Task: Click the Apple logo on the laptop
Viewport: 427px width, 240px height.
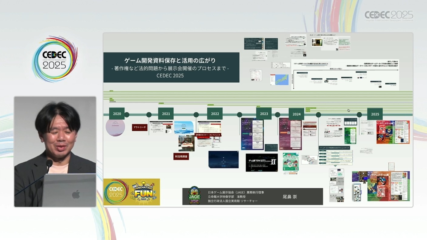Action: pyautogui.click(x=76, y=194)
